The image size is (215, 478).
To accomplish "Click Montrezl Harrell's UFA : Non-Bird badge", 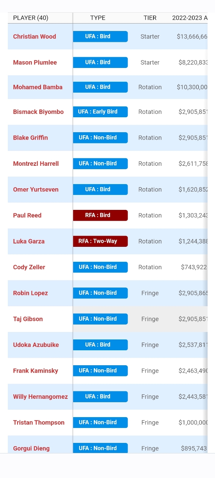I will [x=100, y=164].
